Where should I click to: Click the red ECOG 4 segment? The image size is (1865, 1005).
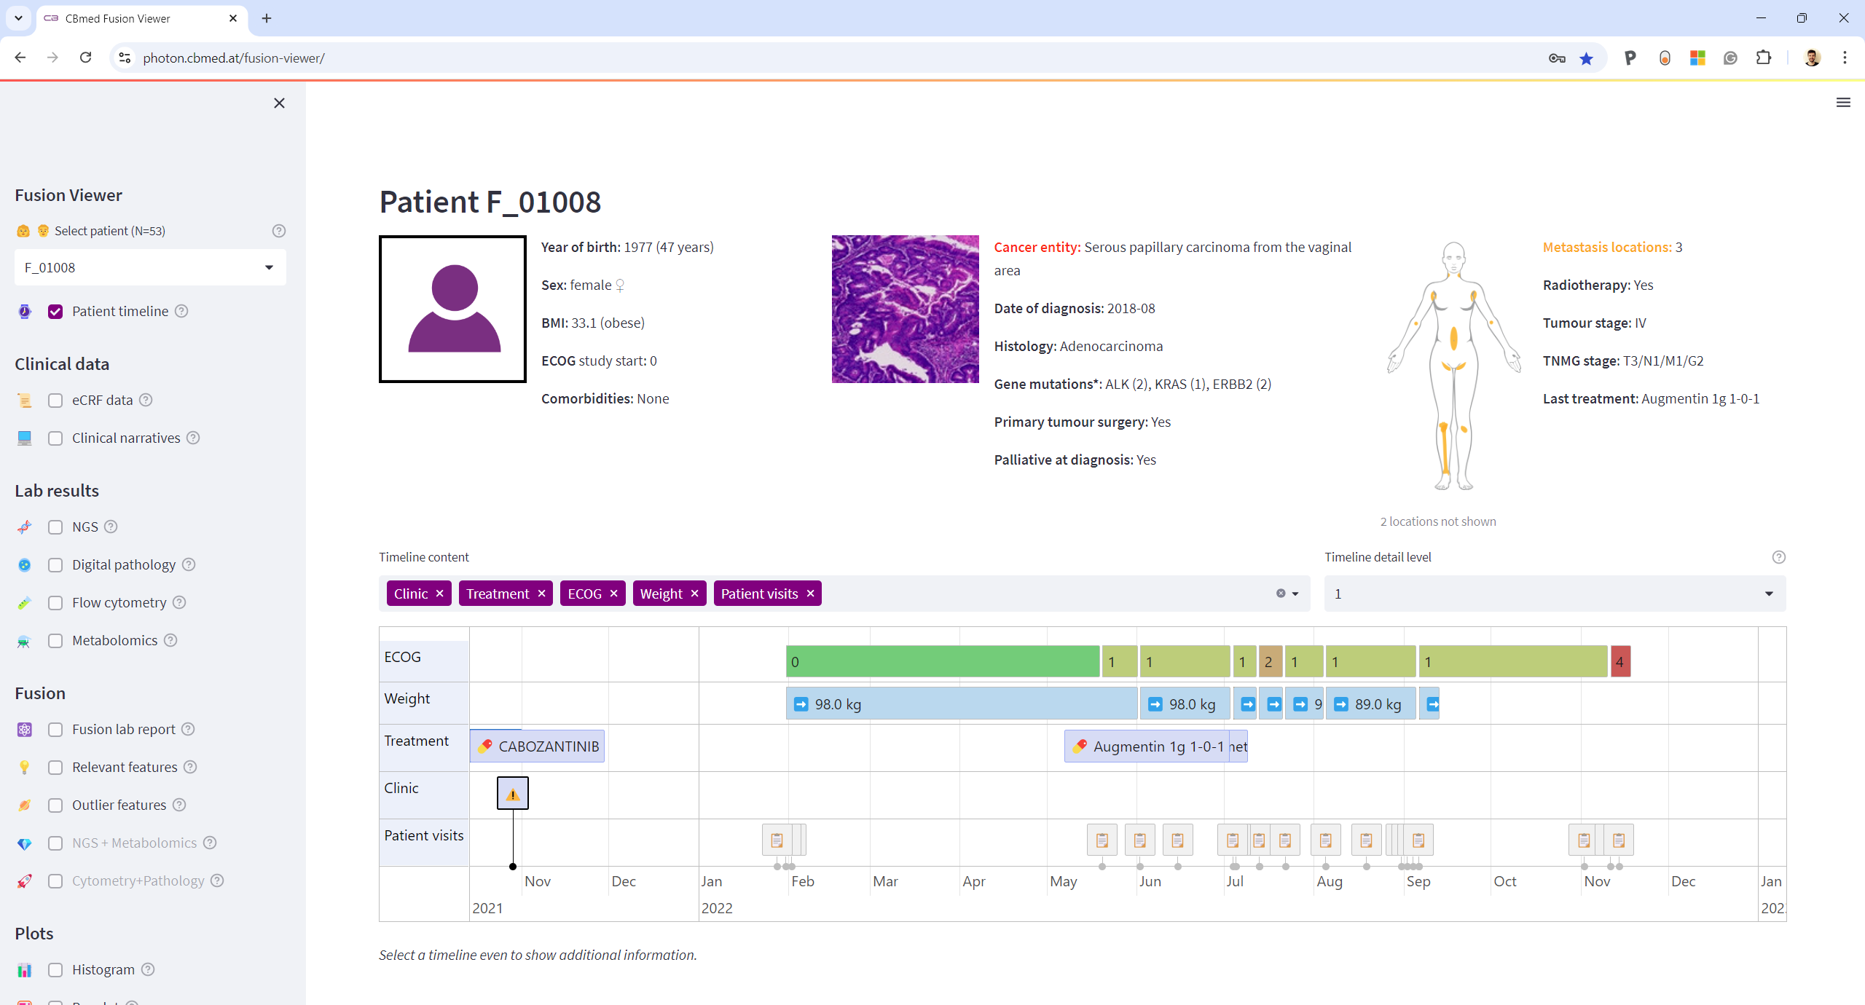[x=1619, y=662]
